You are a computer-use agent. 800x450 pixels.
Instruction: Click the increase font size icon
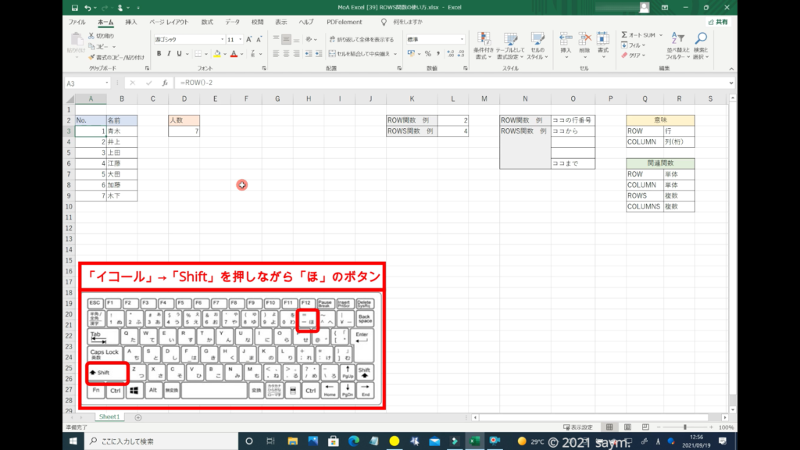pyautogui.click(x=249, y=39)
